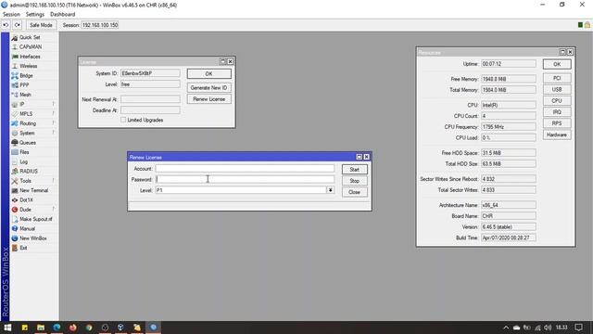Open the CAPsMAN menu
The height and width of the screenshot is (334, 593).
click(x=31, y=46)
